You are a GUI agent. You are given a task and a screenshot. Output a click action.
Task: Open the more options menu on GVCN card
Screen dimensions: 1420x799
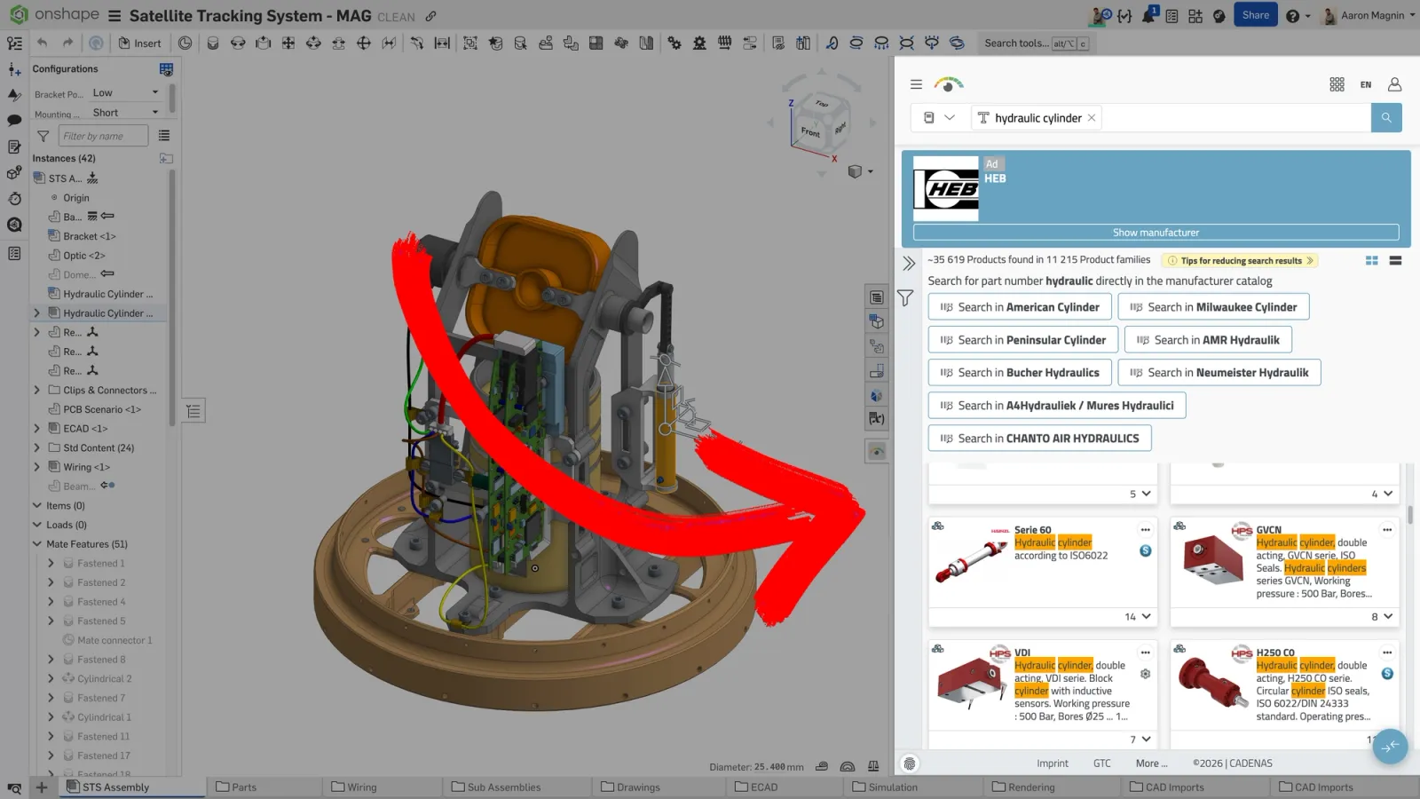tap(1386, 530)
